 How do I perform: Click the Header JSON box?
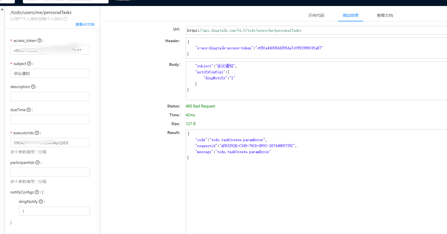[316, 48]
